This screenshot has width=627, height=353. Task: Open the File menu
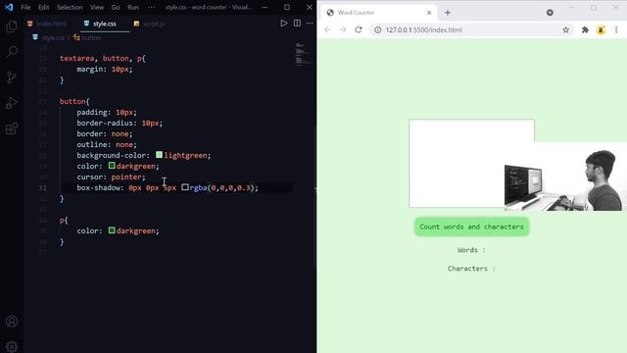point(25,7)
